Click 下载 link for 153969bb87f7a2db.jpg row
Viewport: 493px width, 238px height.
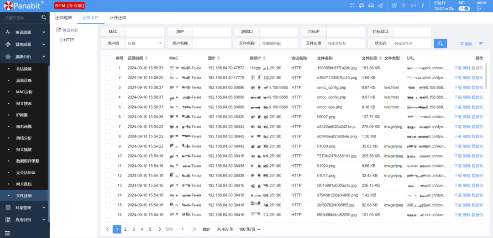[x=458, y=68]
